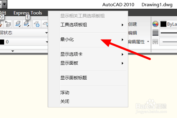
Task: Click the layer off lightbulb icon
Action: [x=45, y=24]
